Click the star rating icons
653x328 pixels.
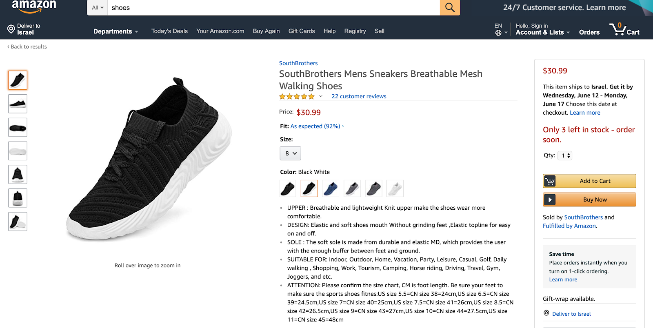click(297, 97)
